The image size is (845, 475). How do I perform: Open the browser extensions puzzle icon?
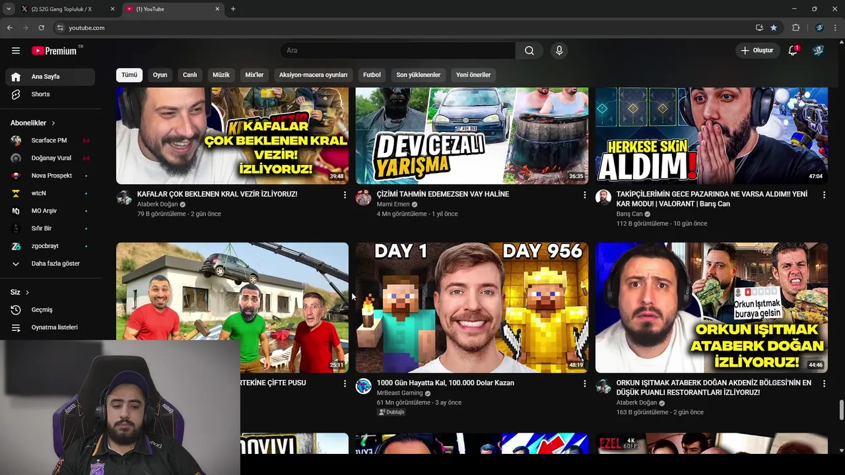click(795, 28)
